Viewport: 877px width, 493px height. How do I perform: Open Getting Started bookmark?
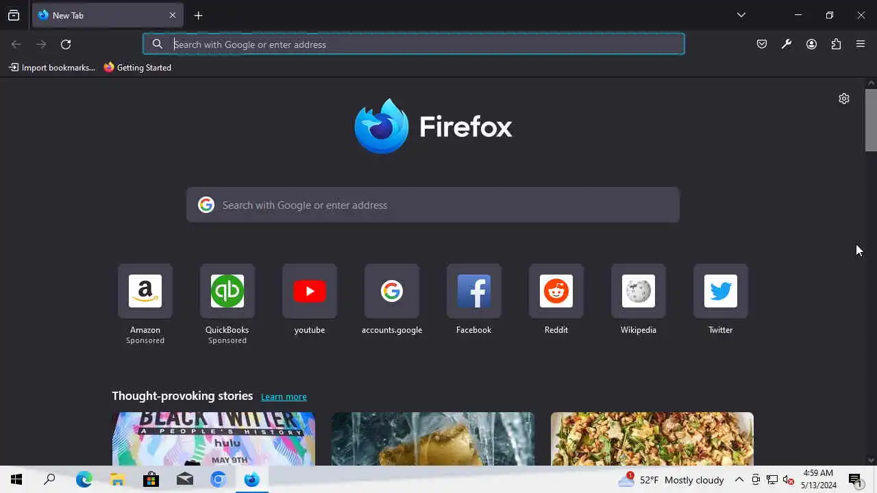(x=137, y=68)
